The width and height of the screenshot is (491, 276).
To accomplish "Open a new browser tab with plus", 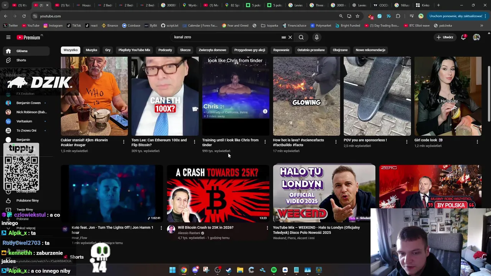I will tap(438, 5).
